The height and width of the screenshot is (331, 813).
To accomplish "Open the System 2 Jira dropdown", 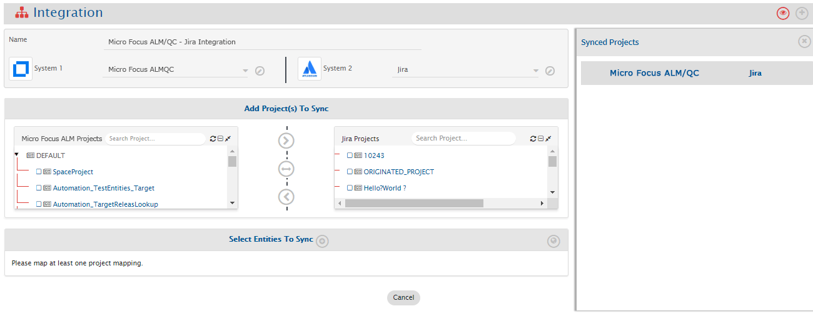I will [535, 71].
